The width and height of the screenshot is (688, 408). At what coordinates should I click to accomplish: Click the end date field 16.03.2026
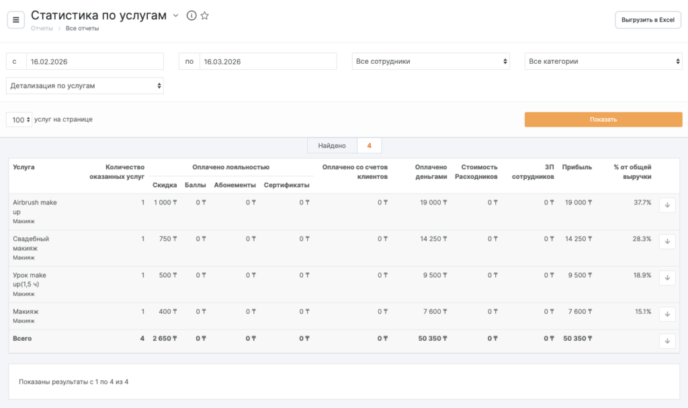pyautogui.click(x=267, y=61)
